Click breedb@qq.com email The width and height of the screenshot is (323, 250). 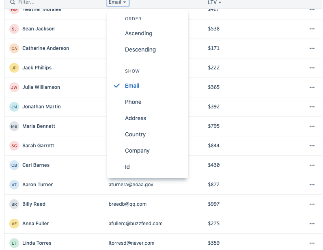(127, 204)
